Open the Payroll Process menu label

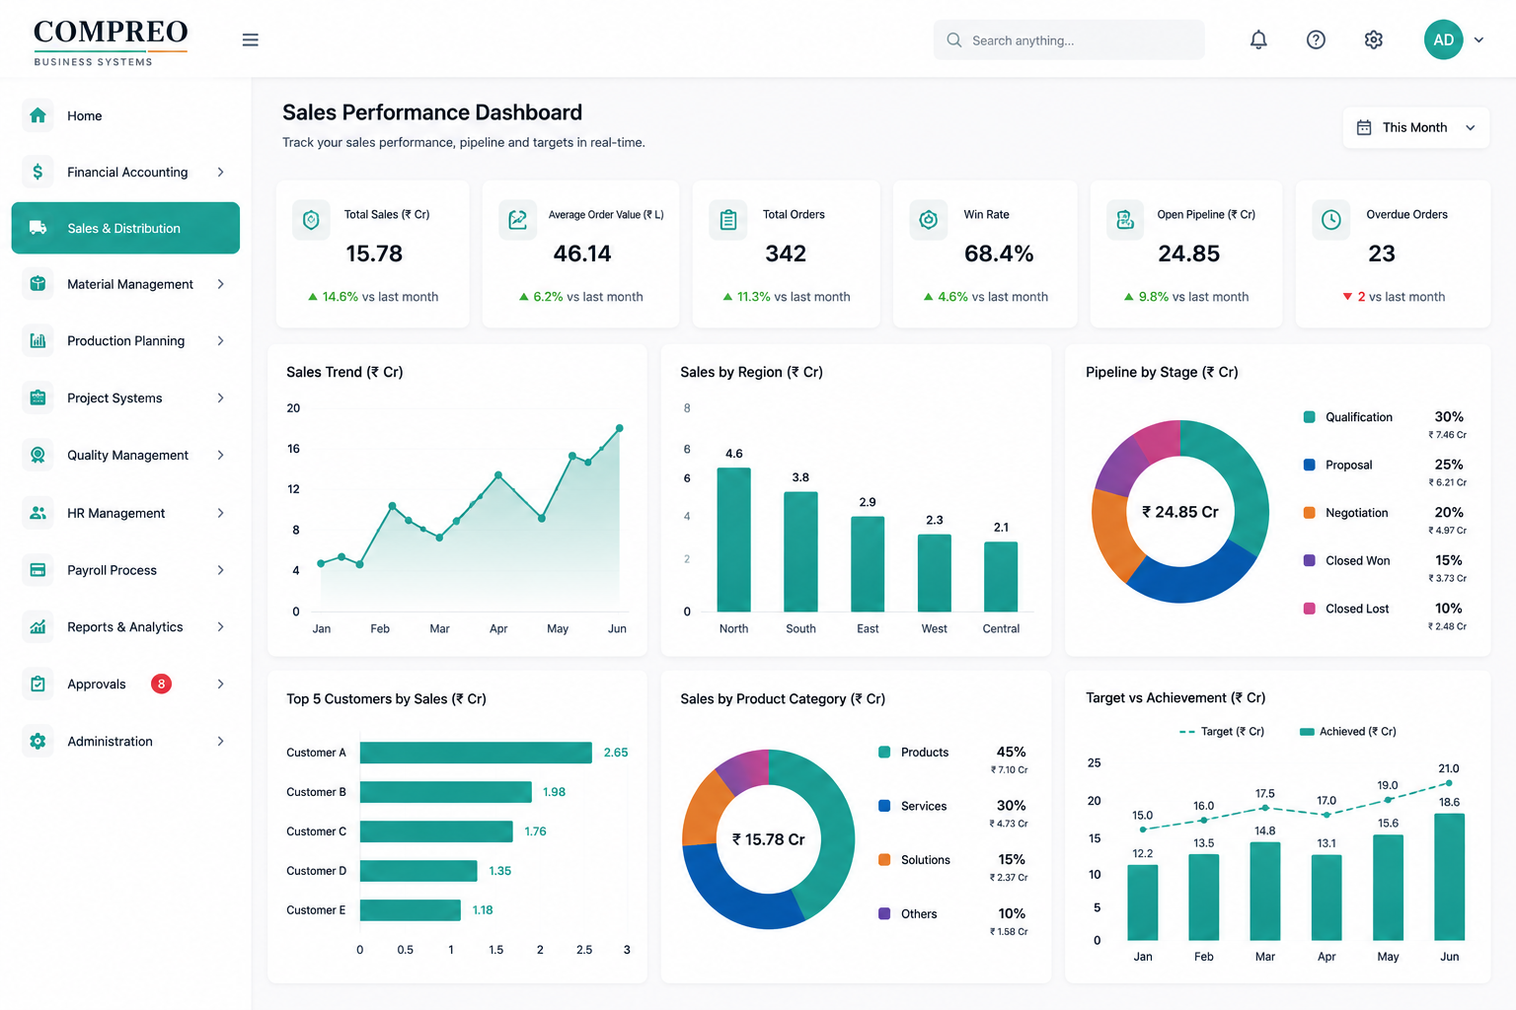pyautogui.click(x=112, y=570)
